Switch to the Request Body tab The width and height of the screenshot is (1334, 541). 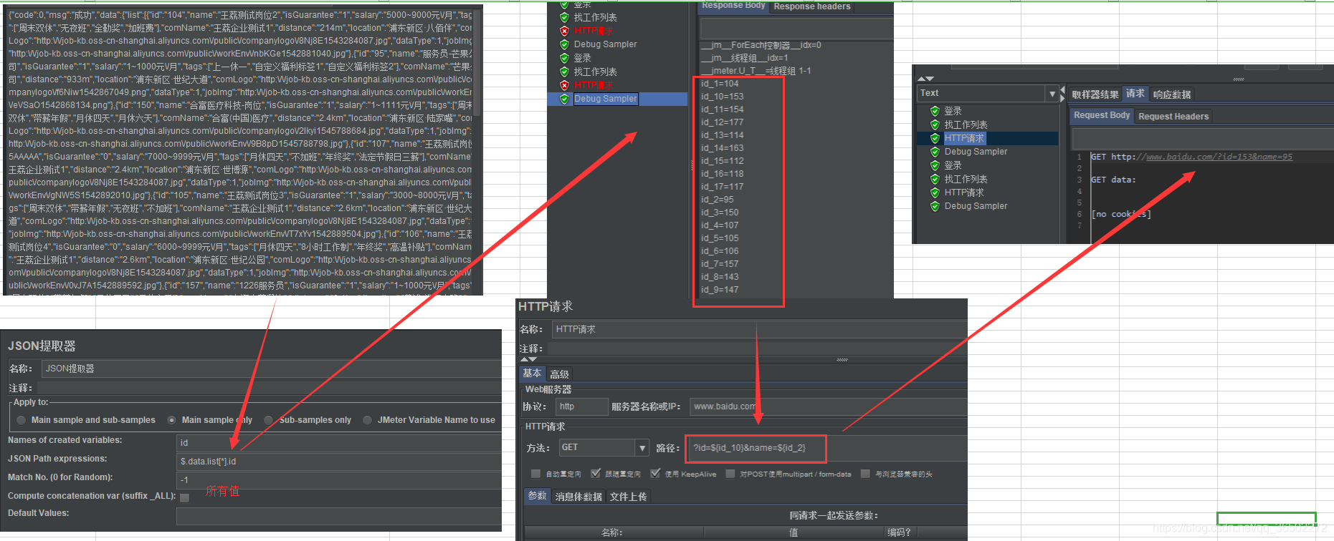point(1102,115)
